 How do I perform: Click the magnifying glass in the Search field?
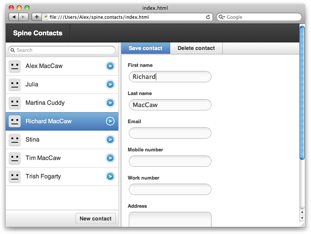pyautogui.click(x=12, y=50)
